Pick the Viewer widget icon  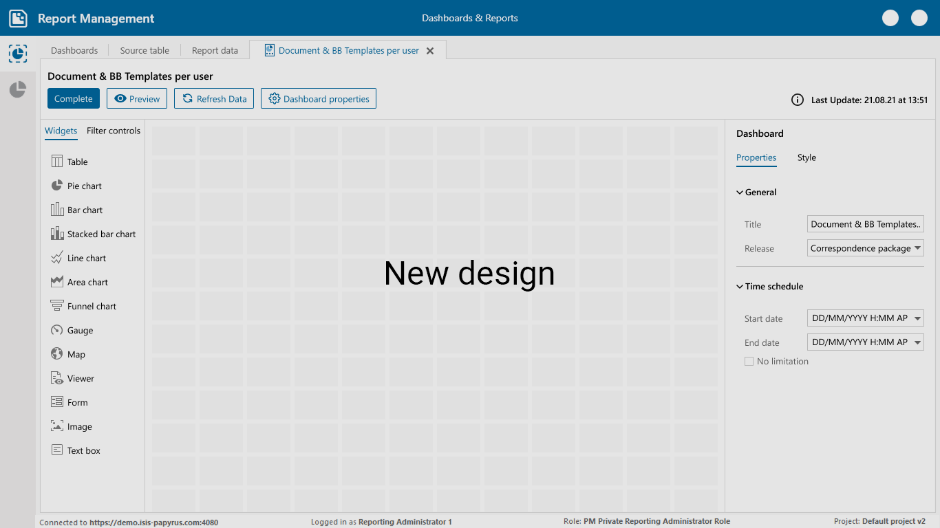[57, 378]
